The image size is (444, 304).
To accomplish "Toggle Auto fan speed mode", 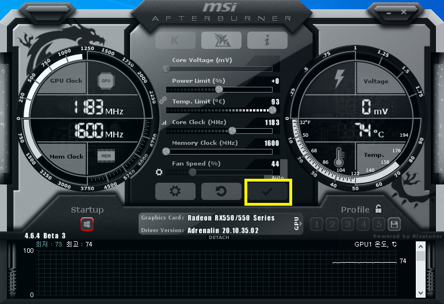I will 278,177.
